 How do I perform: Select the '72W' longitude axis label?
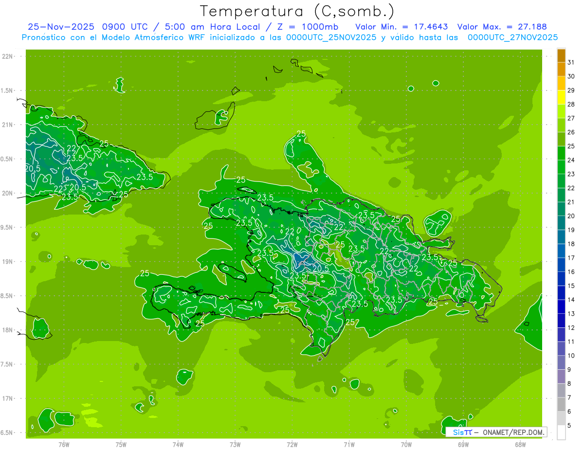[x=292, y=445]
